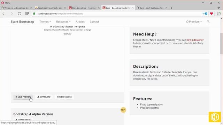Click the yellow hexagon logo overlay

pyautogui.click(x=215, y=117)
